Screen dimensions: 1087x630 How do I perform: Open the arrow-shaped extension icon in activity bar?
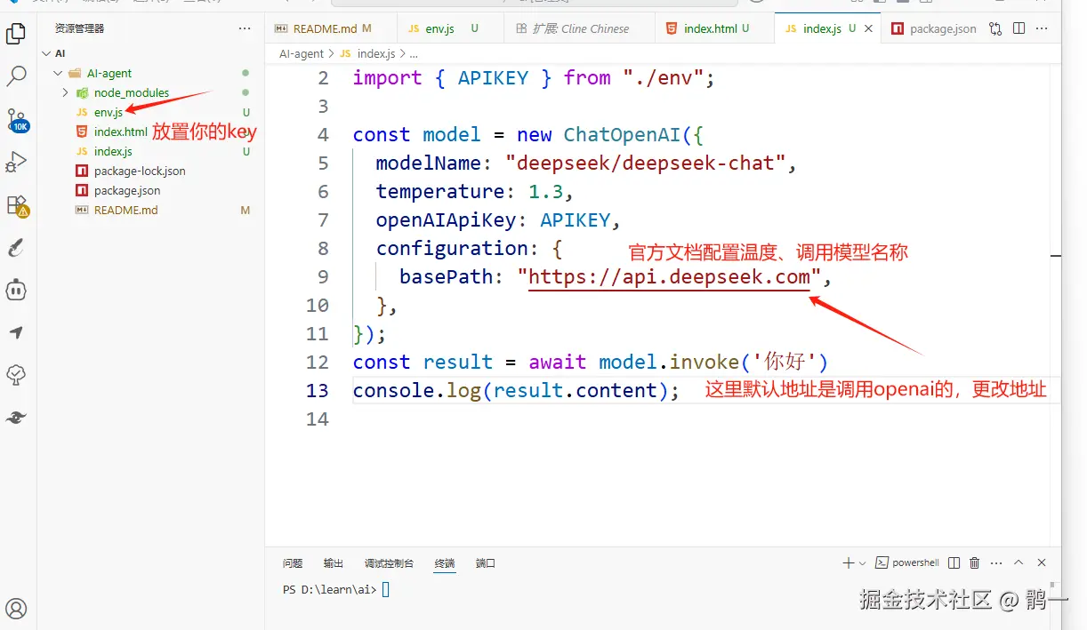pos(16,332)
